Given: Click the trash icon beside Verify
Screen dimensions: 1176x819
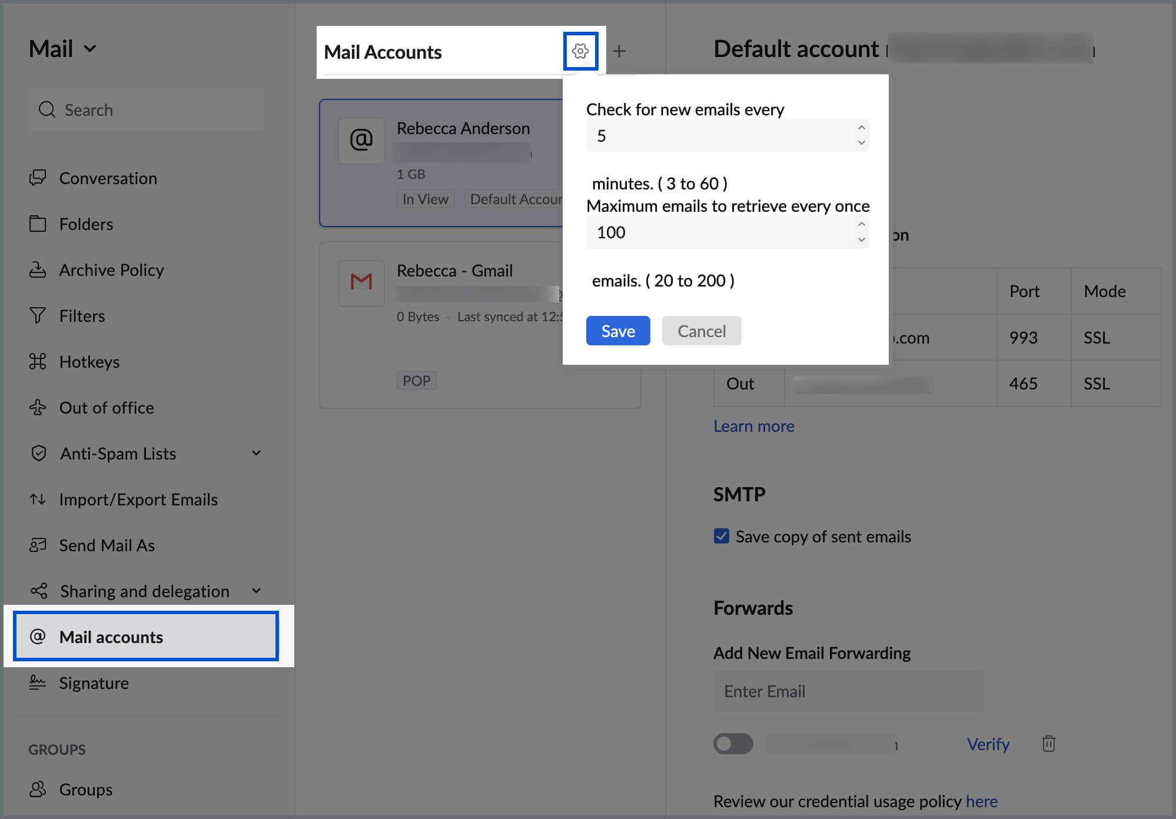Looking at the screenshot, I should tap(1048, 744).
